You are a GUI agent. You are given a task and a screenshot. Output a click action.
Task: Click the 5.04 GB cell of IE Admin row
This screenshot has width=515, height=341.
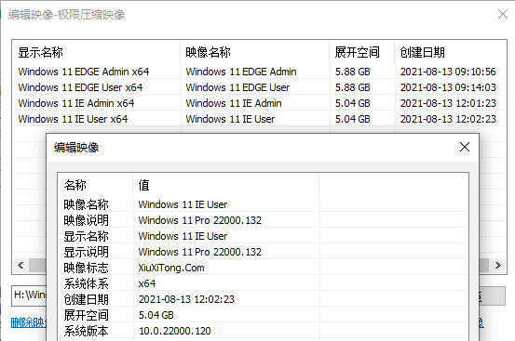click(352, 103)
